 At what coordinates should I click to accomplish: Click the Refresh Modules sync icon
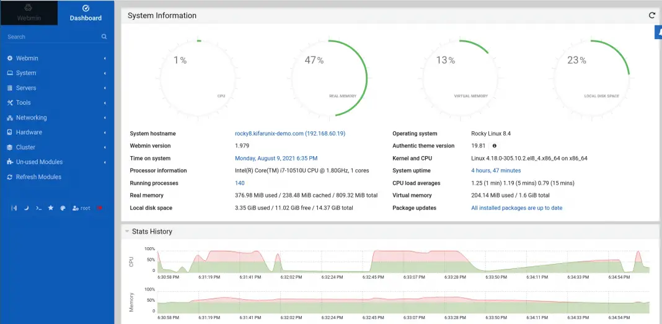[10, 177]
